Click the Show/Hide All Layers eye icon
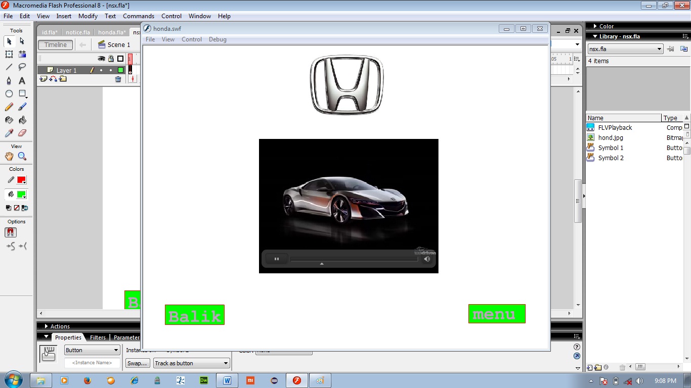 tap(101, 59)
